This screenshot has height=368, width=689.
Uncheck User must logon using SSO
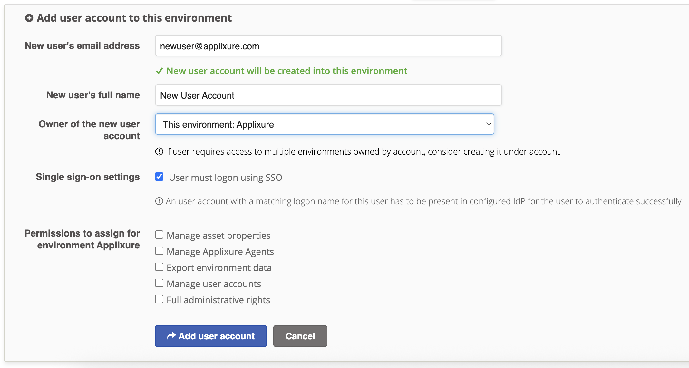(159, 177)
